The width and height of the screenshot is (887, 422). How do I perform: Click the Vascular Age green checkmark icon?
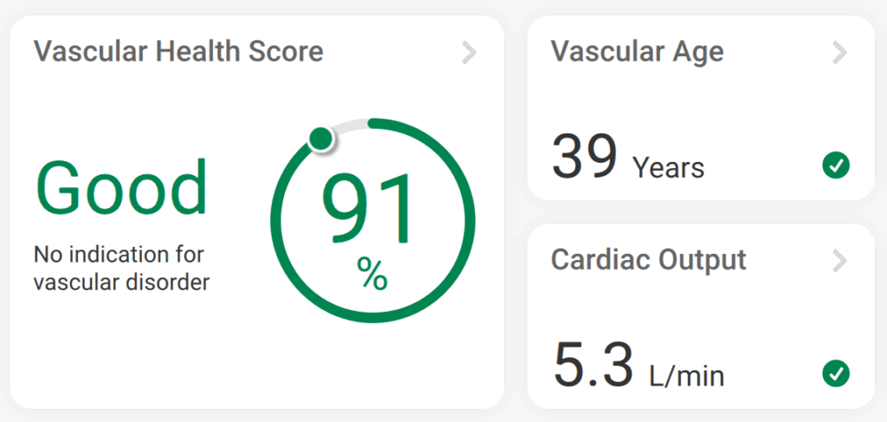click(x=836, y=166)
